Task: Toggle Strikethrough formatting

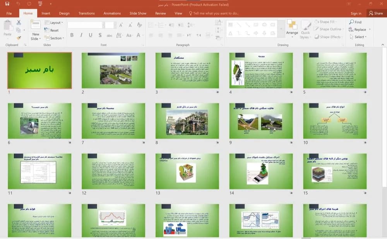Action: pyautogui.click(x=110, y=35)
